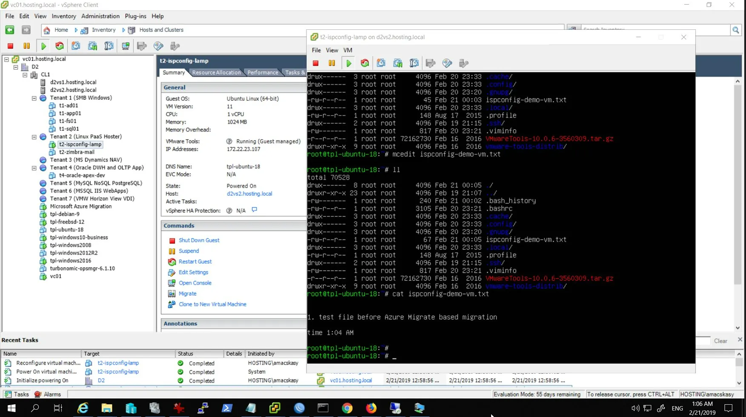Power on VM from the console window toolbar
746x417 pixels.
[349, 63]
